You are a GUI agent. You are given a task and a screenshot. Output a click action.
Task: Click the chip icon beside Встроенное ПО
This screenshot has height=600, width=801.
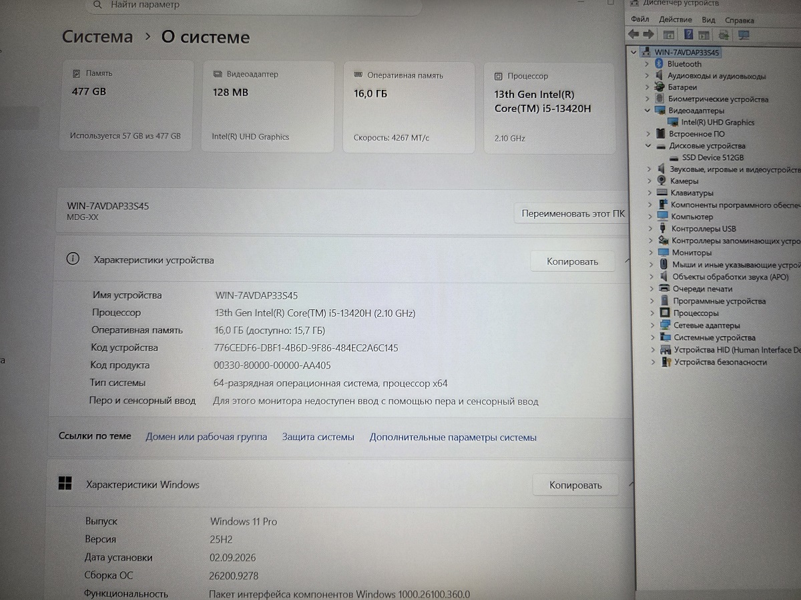[661, 134]
